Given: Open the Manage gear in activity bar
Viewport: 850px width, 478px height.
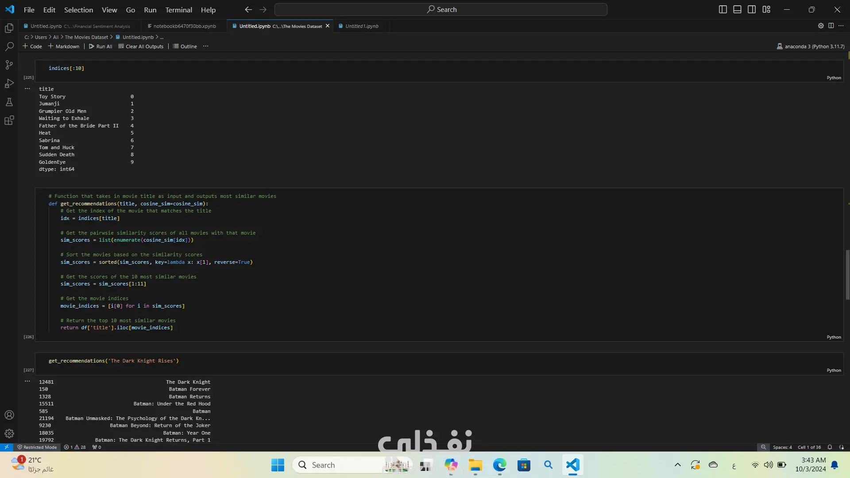Looking at the screenshot, I should 9,434.
